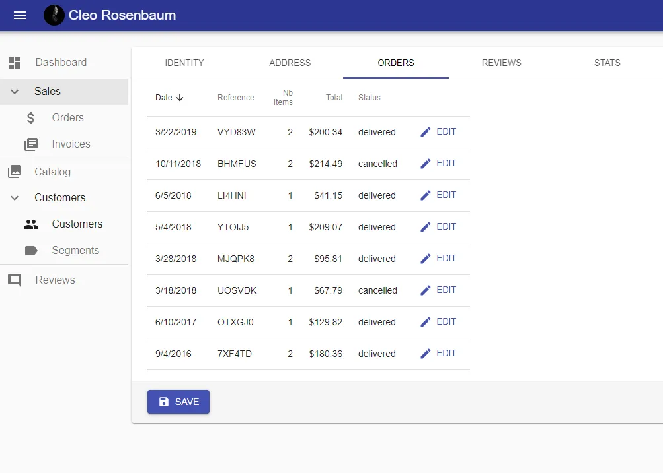
Task: Click the $129.82 total cell
Action: tap(326, 322)
